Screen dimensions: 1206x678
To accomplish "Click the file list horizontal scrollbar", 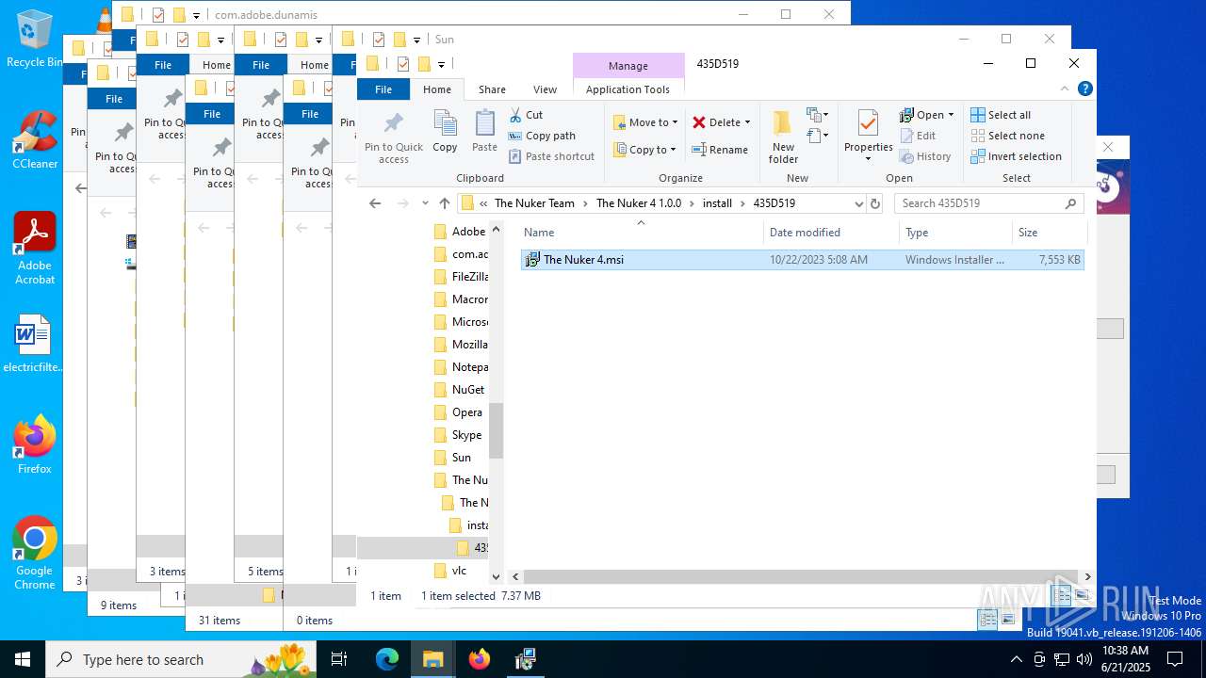I will [x=799, y=576].
